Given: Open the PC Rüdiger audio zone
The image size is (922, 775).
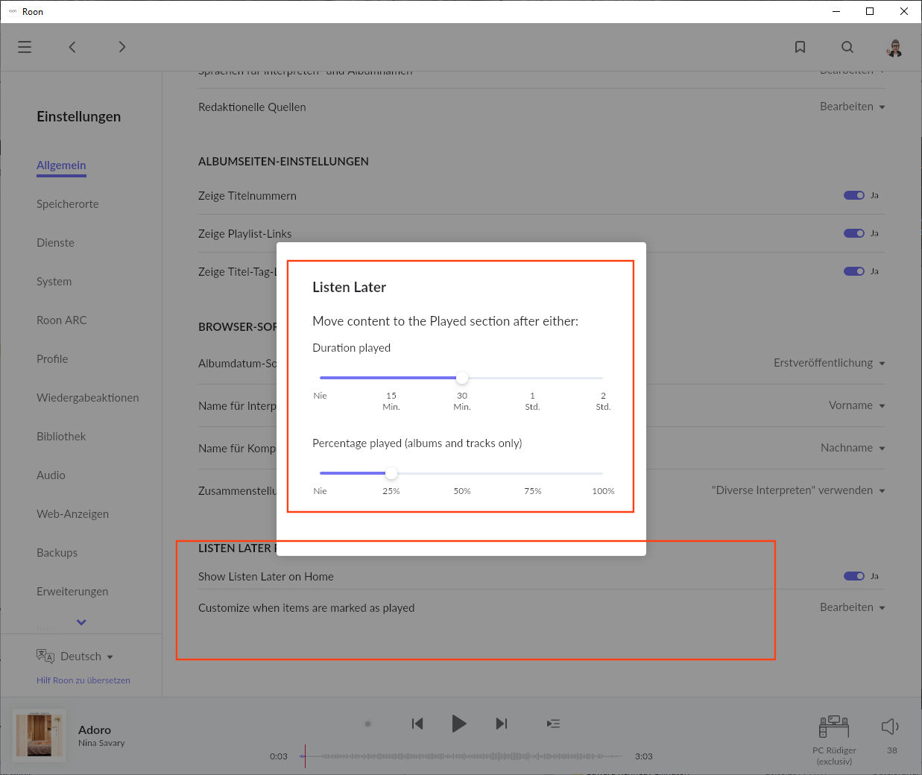Looking at the screenshot, I should tap(834, 727).
